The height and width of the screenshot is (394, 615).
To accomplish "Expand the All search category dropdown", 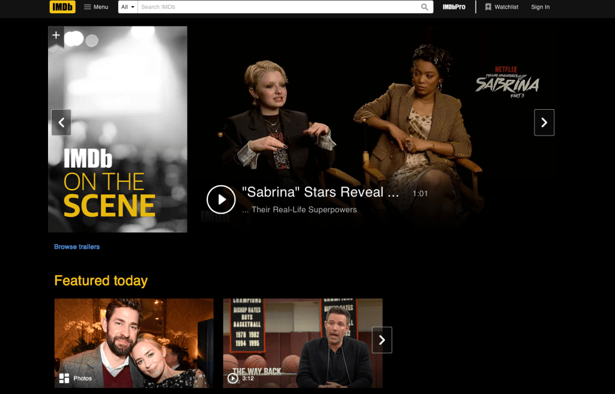I will pyautogui.click(x=128, y=7).
